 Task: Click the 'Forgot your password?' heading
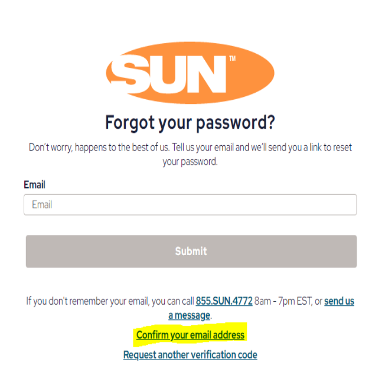[x=190, y=123]
